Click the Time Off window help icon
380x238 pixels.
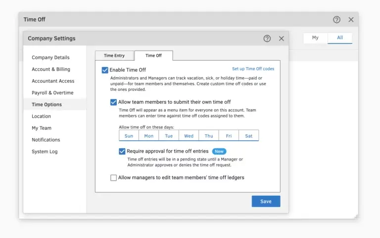tap(336, 20)
